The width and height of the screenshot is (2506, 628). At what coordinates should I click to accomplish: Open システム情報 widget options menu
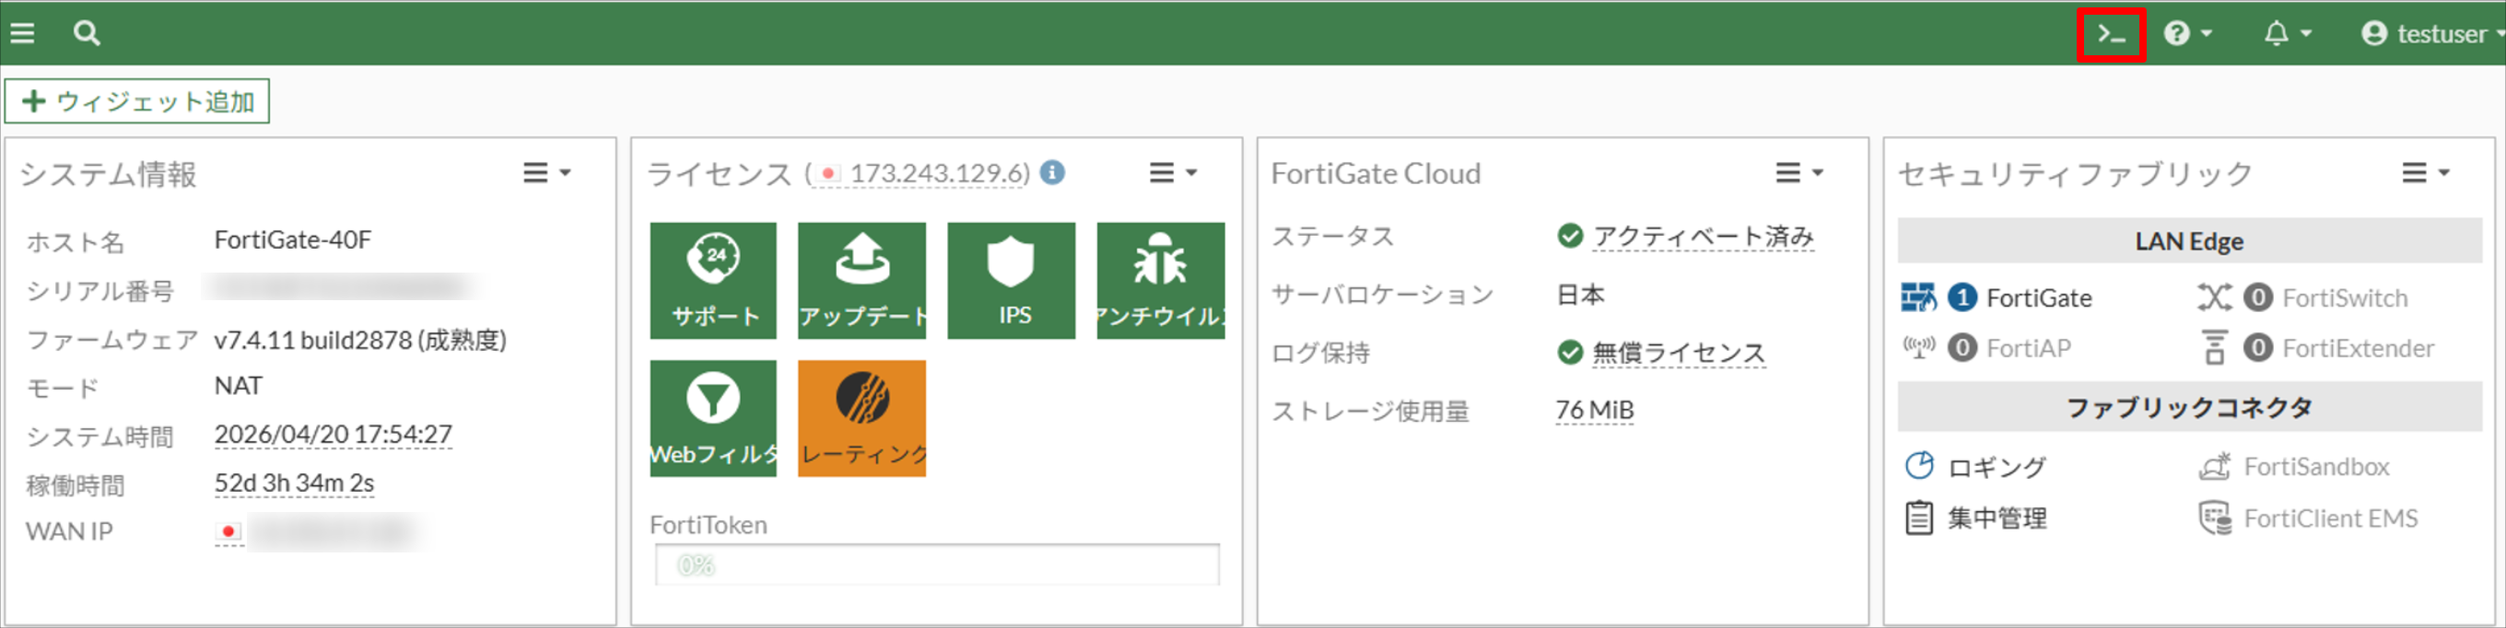click(546, 173)
